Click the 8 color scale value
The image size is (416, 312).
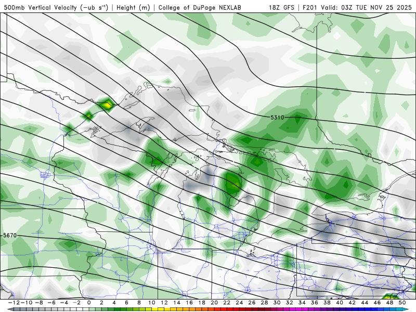point(139,303)
